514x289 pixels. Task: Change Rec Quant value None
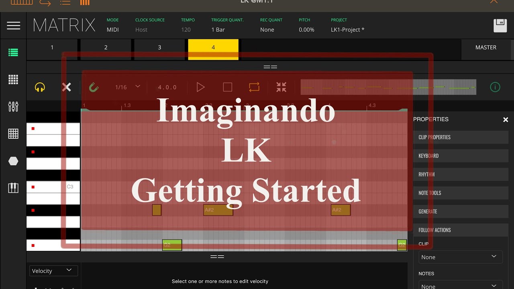267,30
